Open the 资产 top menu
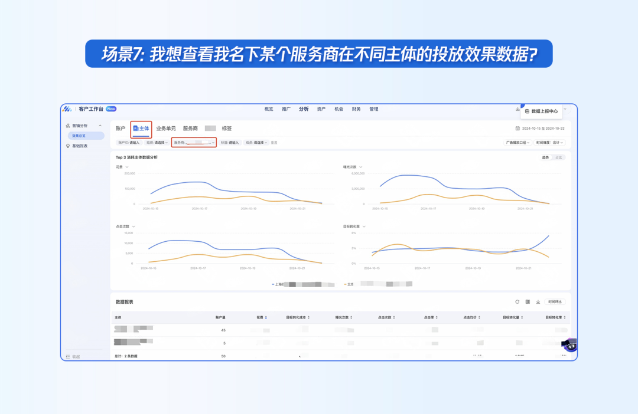Viewport: 638px width, 414px height. coord(321,109)
